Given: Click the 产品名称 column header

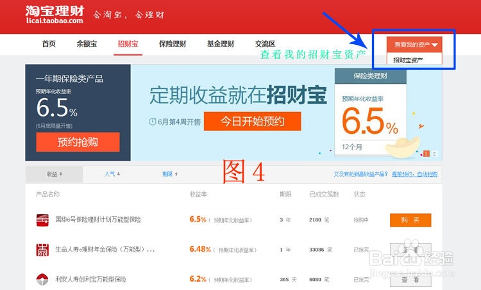Looking at the screenshot, I should (48, 194).
